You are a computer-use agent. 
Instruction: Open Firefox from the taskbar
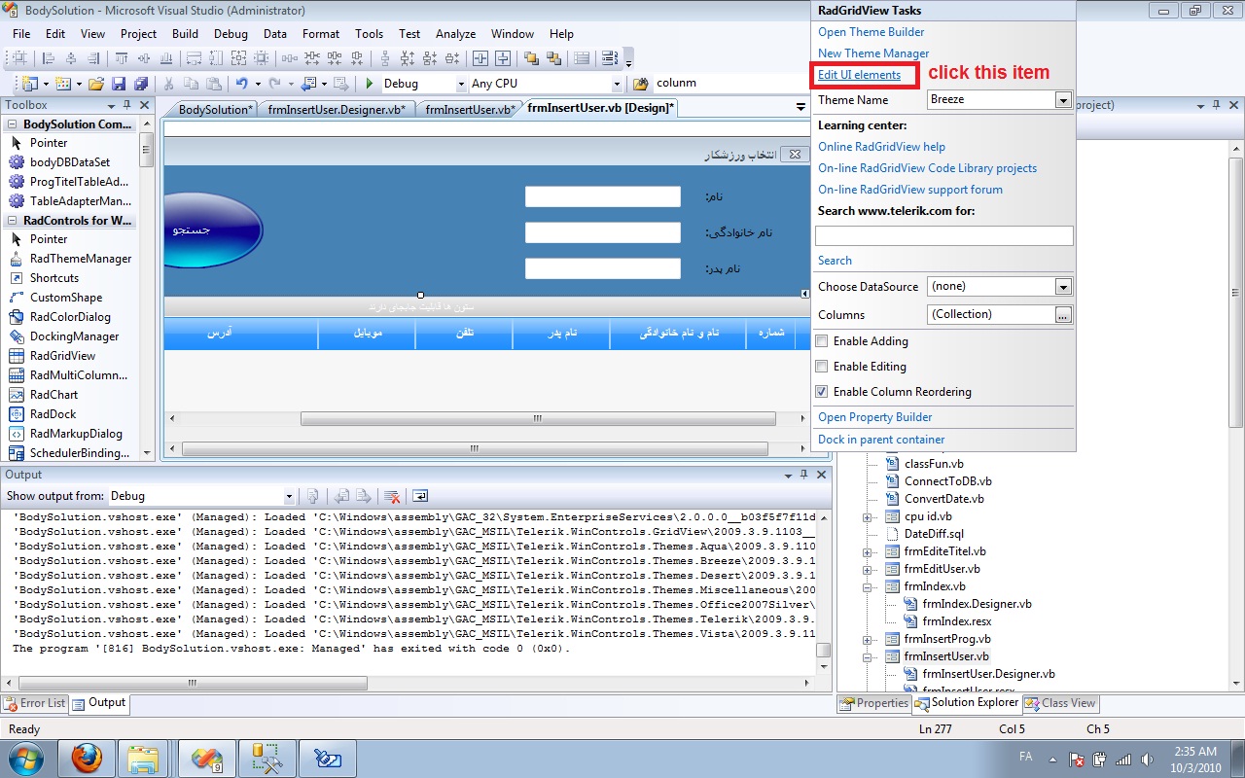[x=87, y=758]
